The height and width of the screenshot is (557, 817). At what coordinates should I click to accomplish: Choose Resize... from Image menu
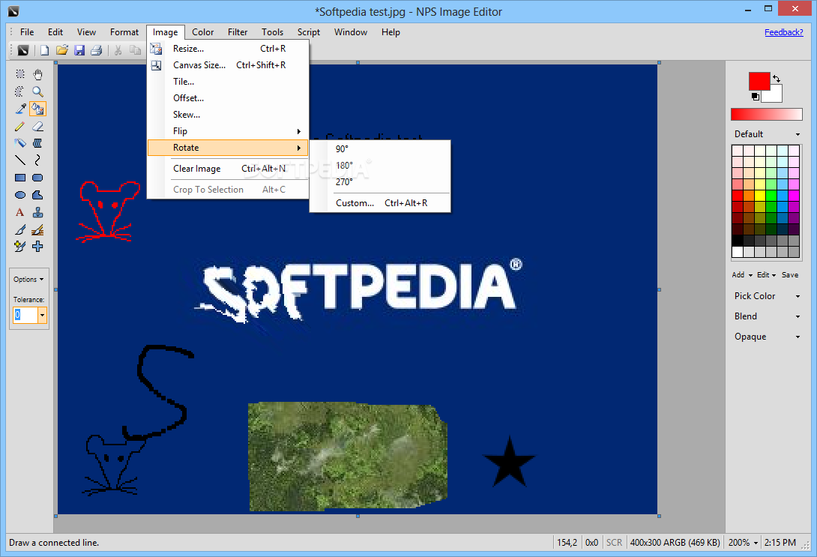coord(228,49)
